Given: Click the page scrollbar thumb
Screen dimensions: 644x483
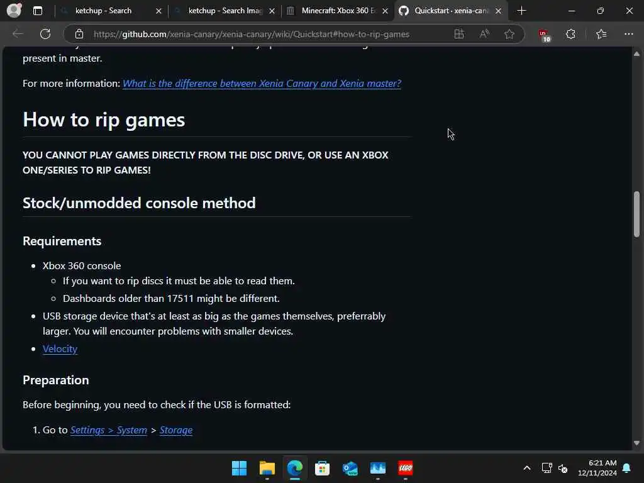Looking at the screenshot, I should point(636,214).
